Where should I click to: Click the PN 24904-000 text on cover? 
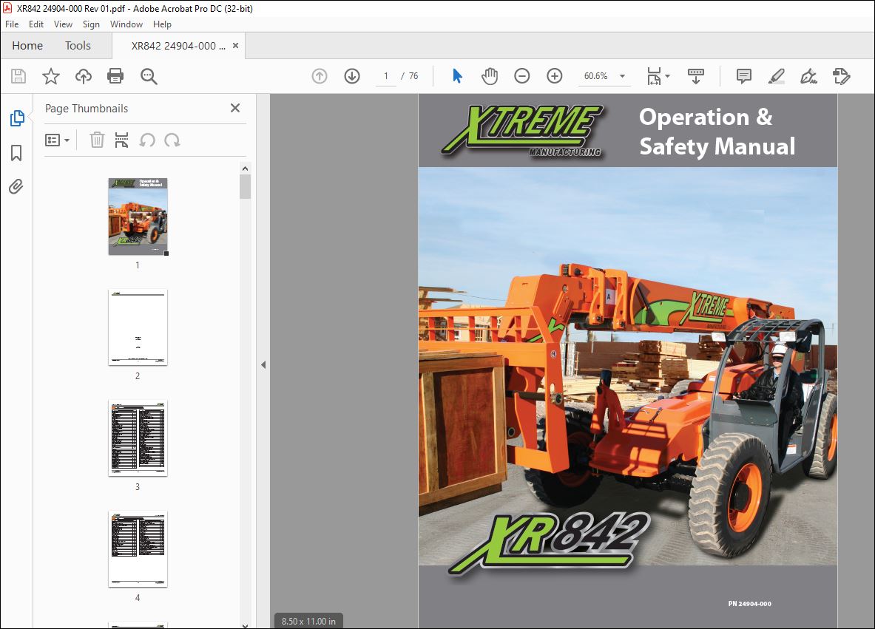(749, 603)
